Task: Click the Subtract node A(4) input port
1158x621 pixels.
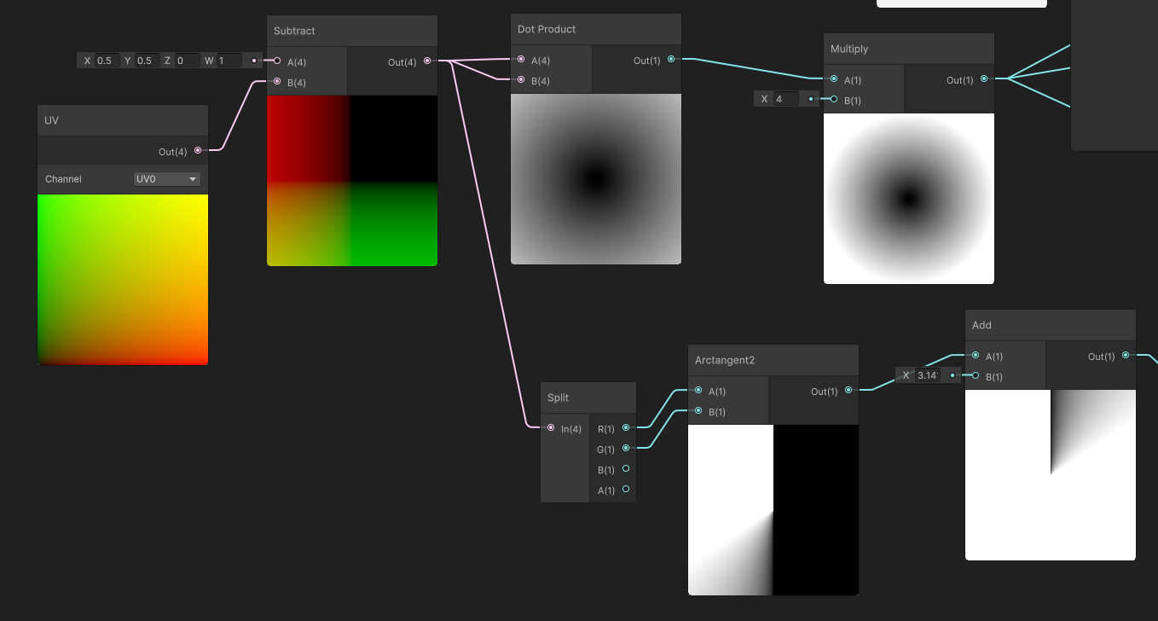Action: click(x=277, y=61)
